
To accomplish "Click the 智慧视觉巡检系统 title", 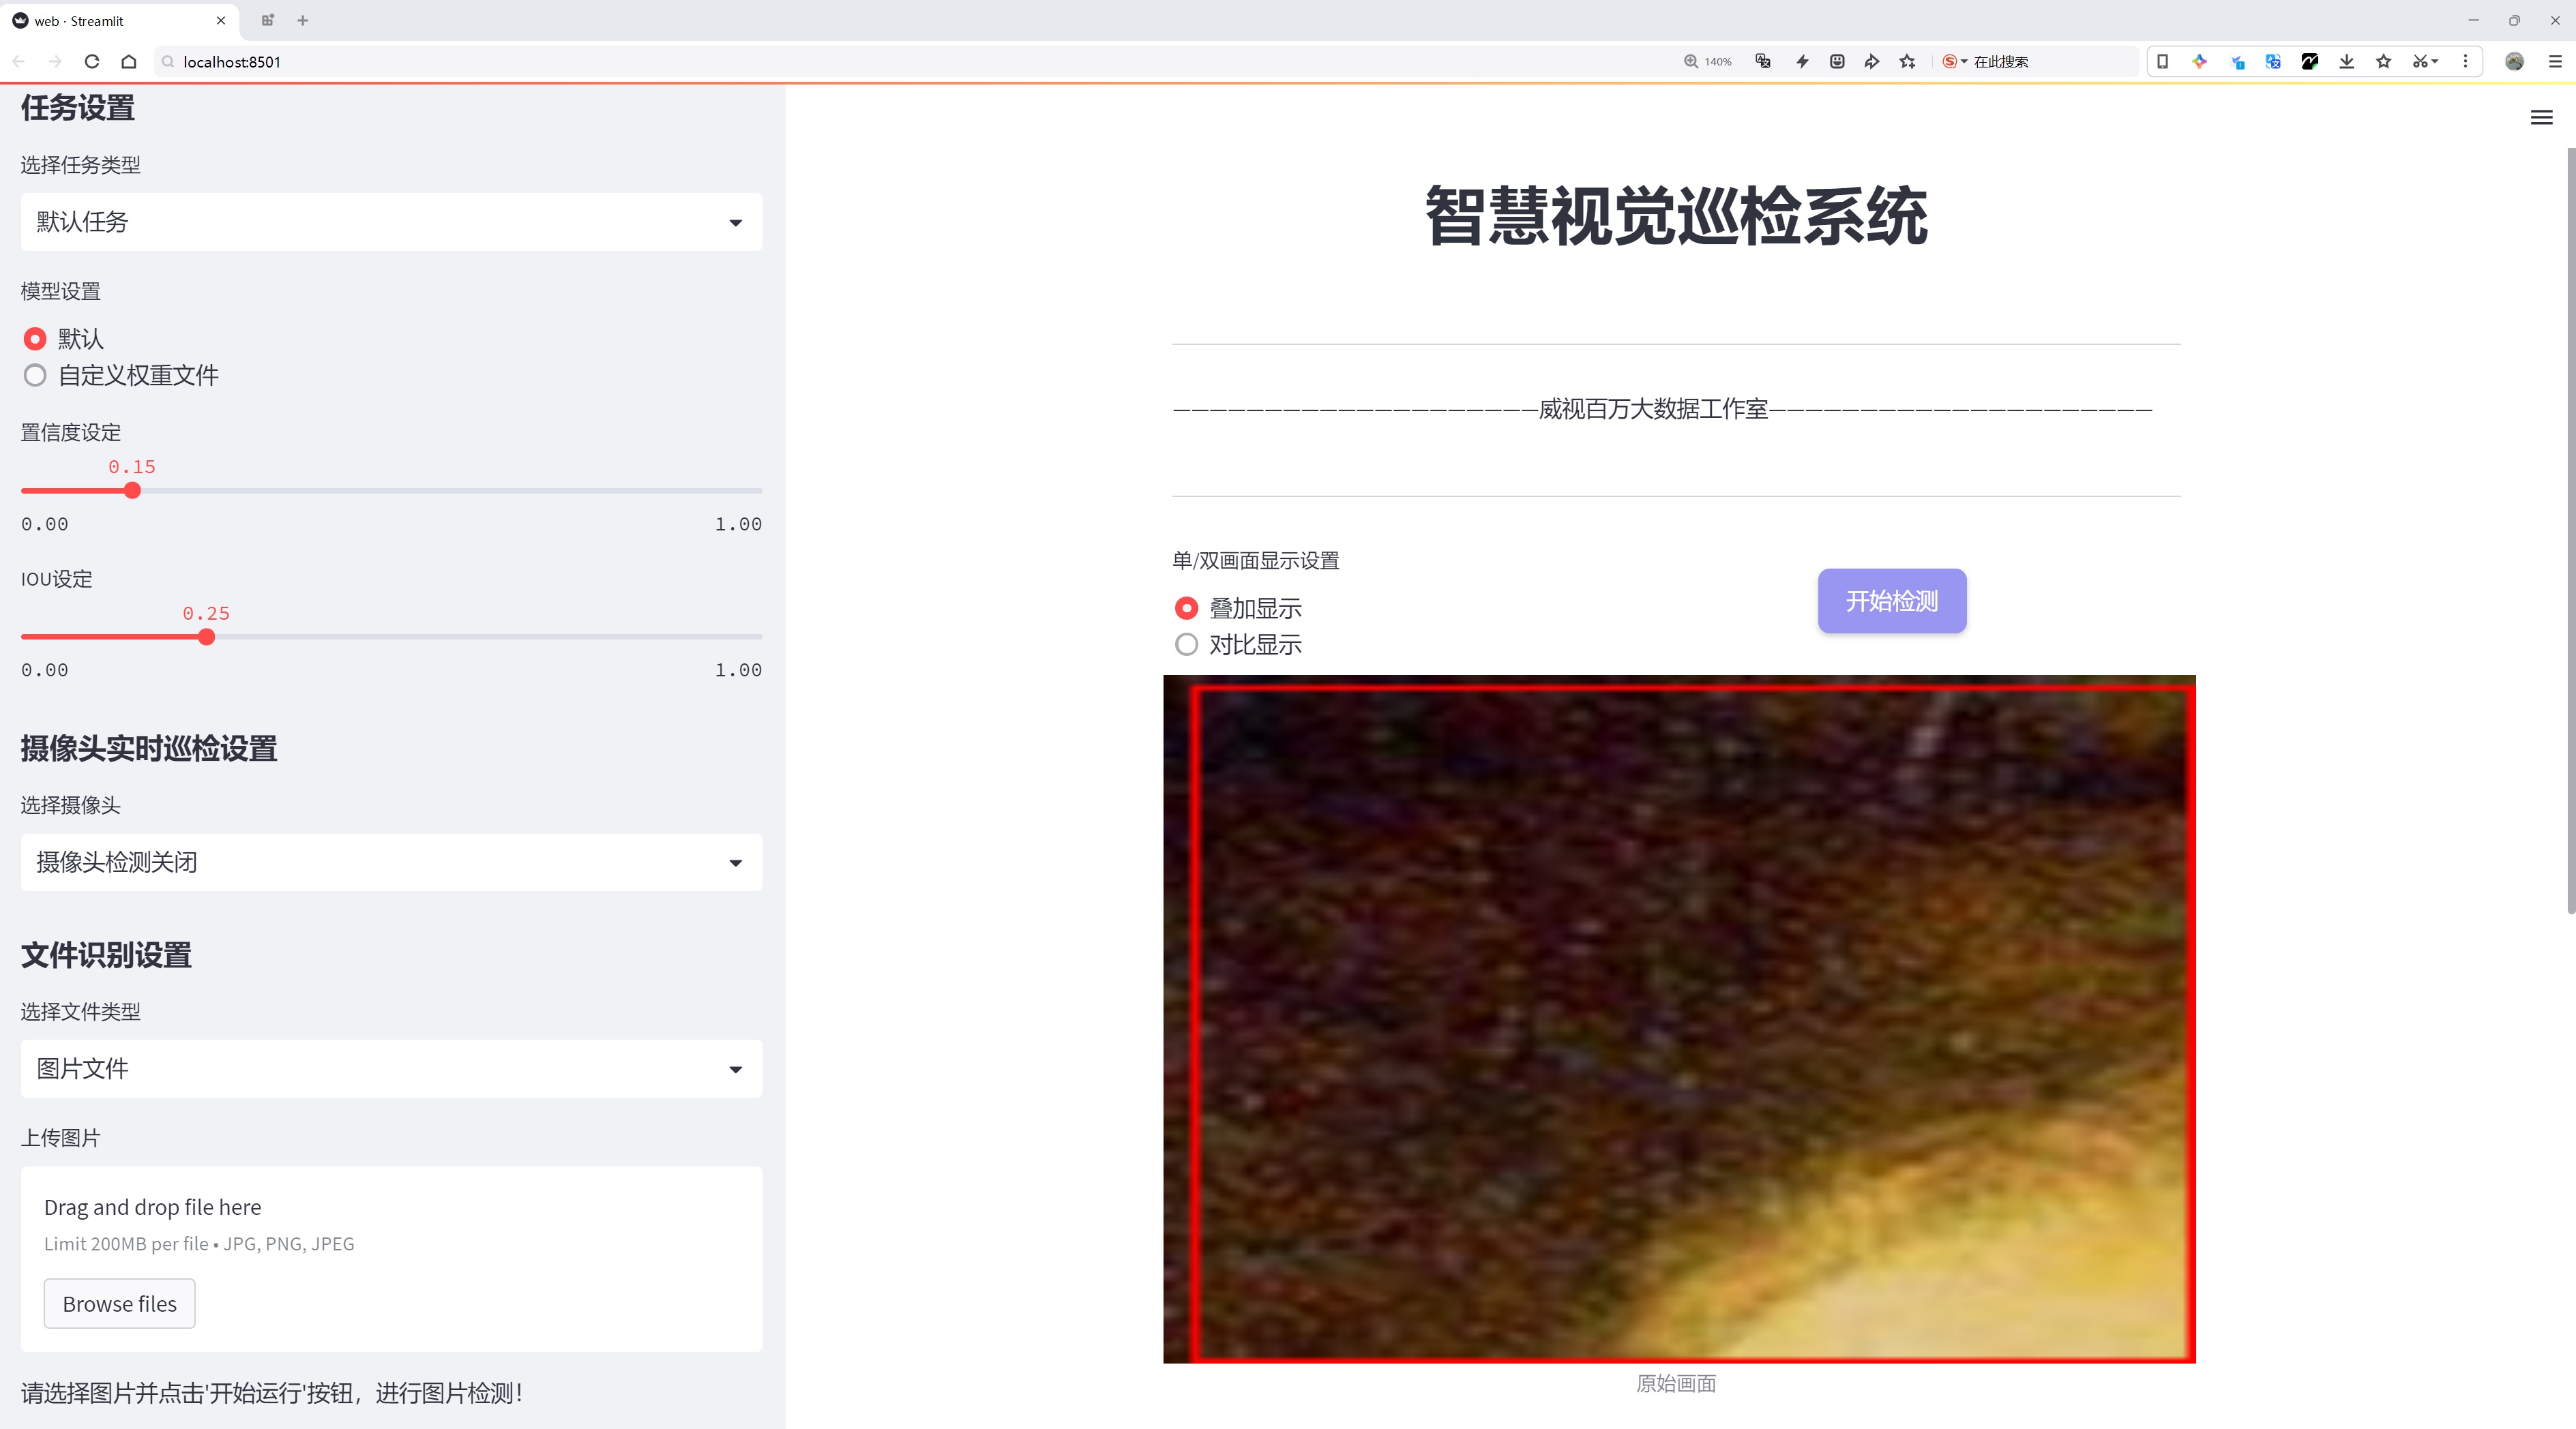I will (1676, 216).
